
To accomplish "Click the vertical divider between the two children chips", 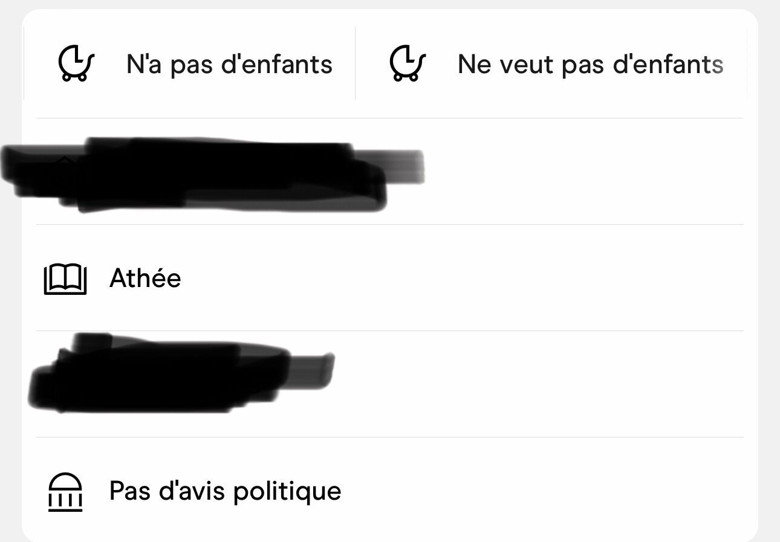I will [x=355, y=63].
